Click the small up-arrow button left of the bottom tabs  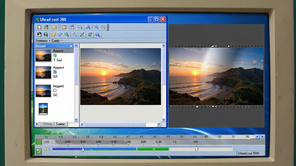37,124
